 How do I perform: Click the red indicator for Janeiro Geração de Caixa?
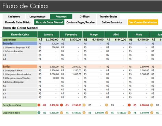coord(39,105)
